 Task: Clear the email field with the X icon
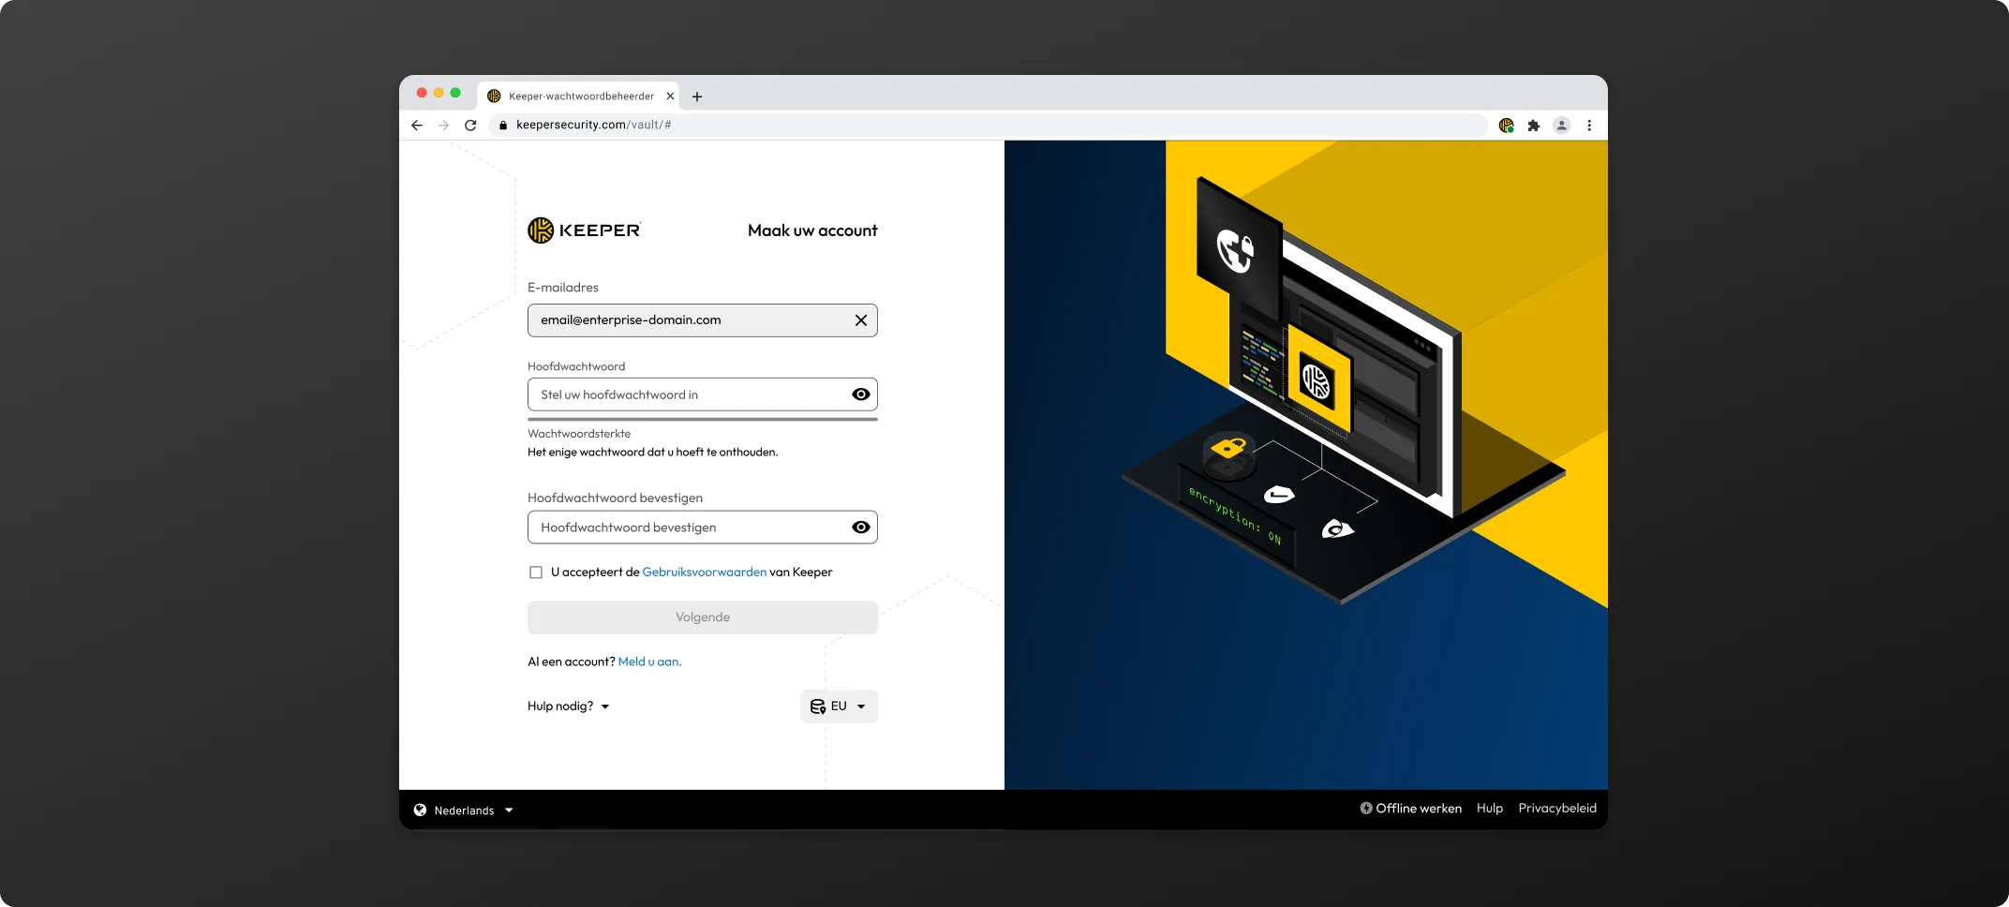(x=860, y=320)
